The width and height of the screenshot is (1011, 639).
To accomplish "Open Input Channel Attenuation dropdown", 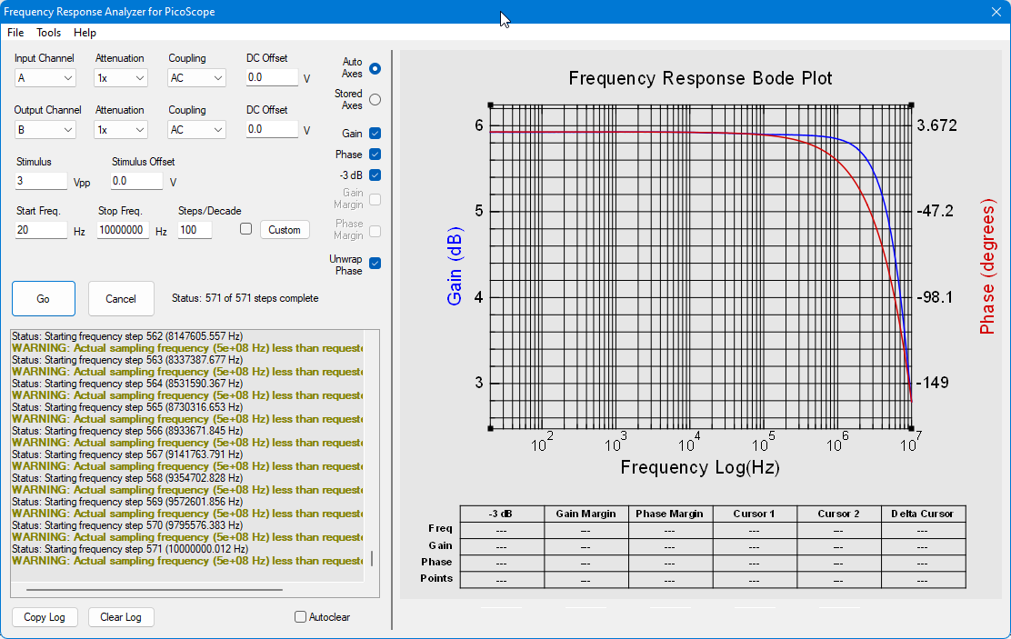I will tap(121, 78).
